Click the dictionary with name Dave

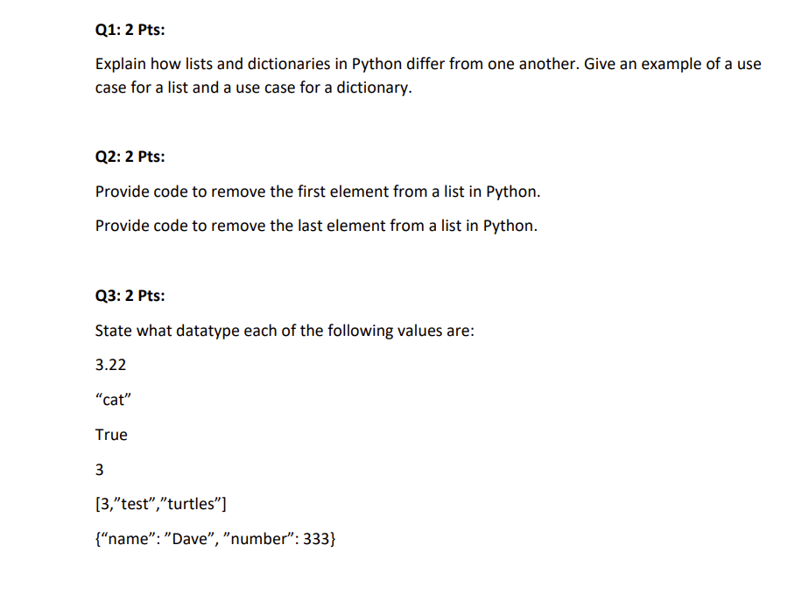(x=215, y=539)
